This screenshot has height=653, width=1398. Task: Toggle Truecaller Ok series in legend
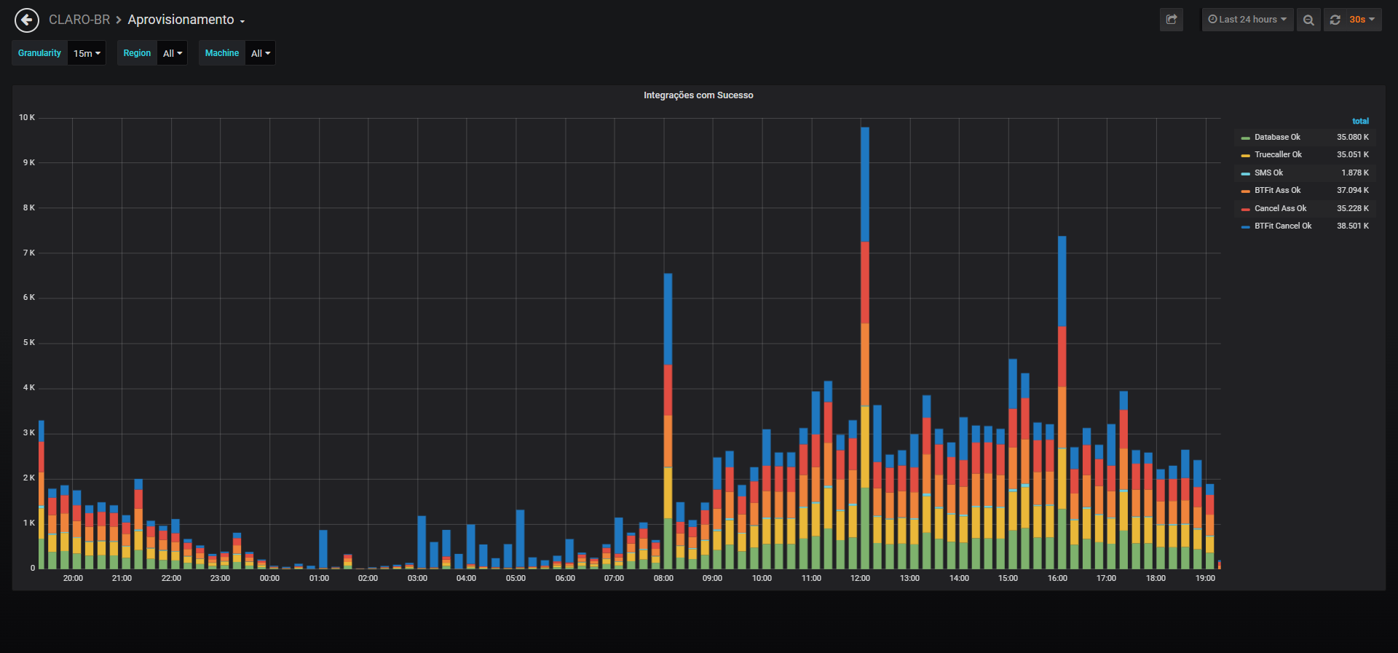[1278, 154]
